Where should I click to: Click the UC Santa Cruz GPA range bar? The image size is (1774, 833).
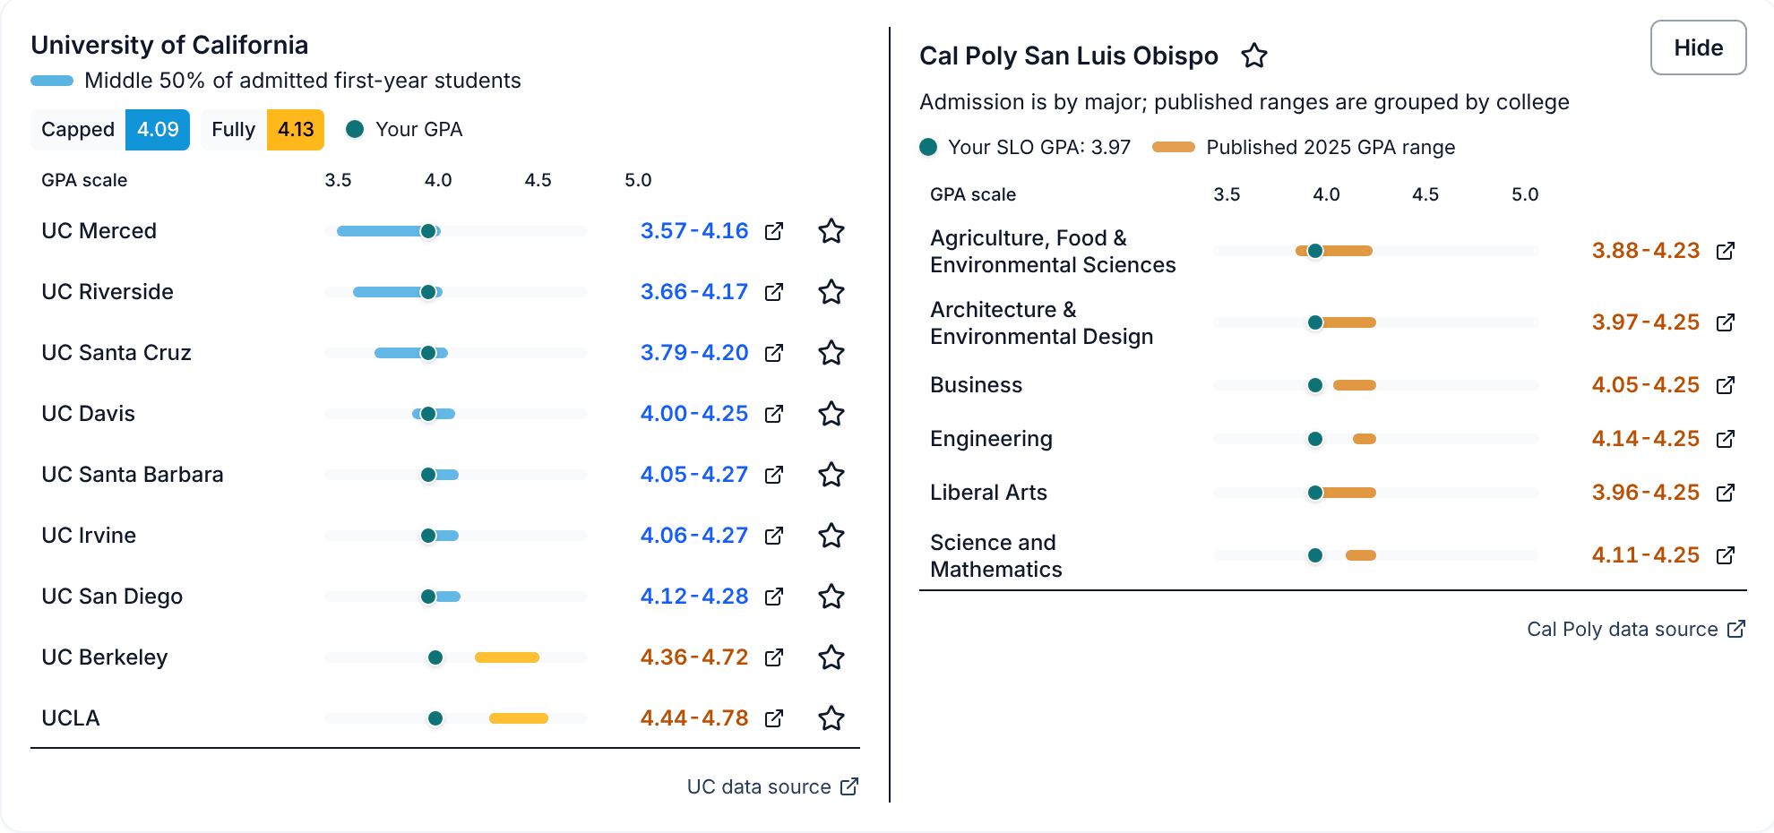411,353
